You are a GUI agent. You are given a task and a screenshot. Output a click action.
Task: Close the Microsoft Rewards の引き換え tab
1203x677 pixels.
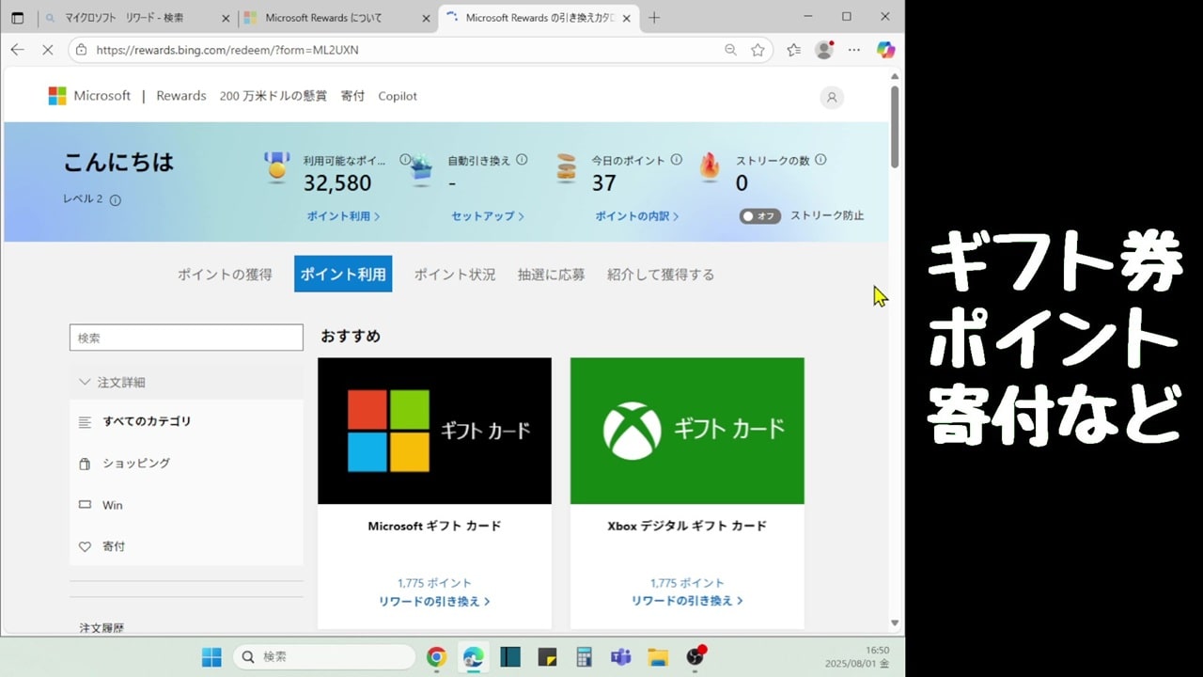(x=626, y=18)
